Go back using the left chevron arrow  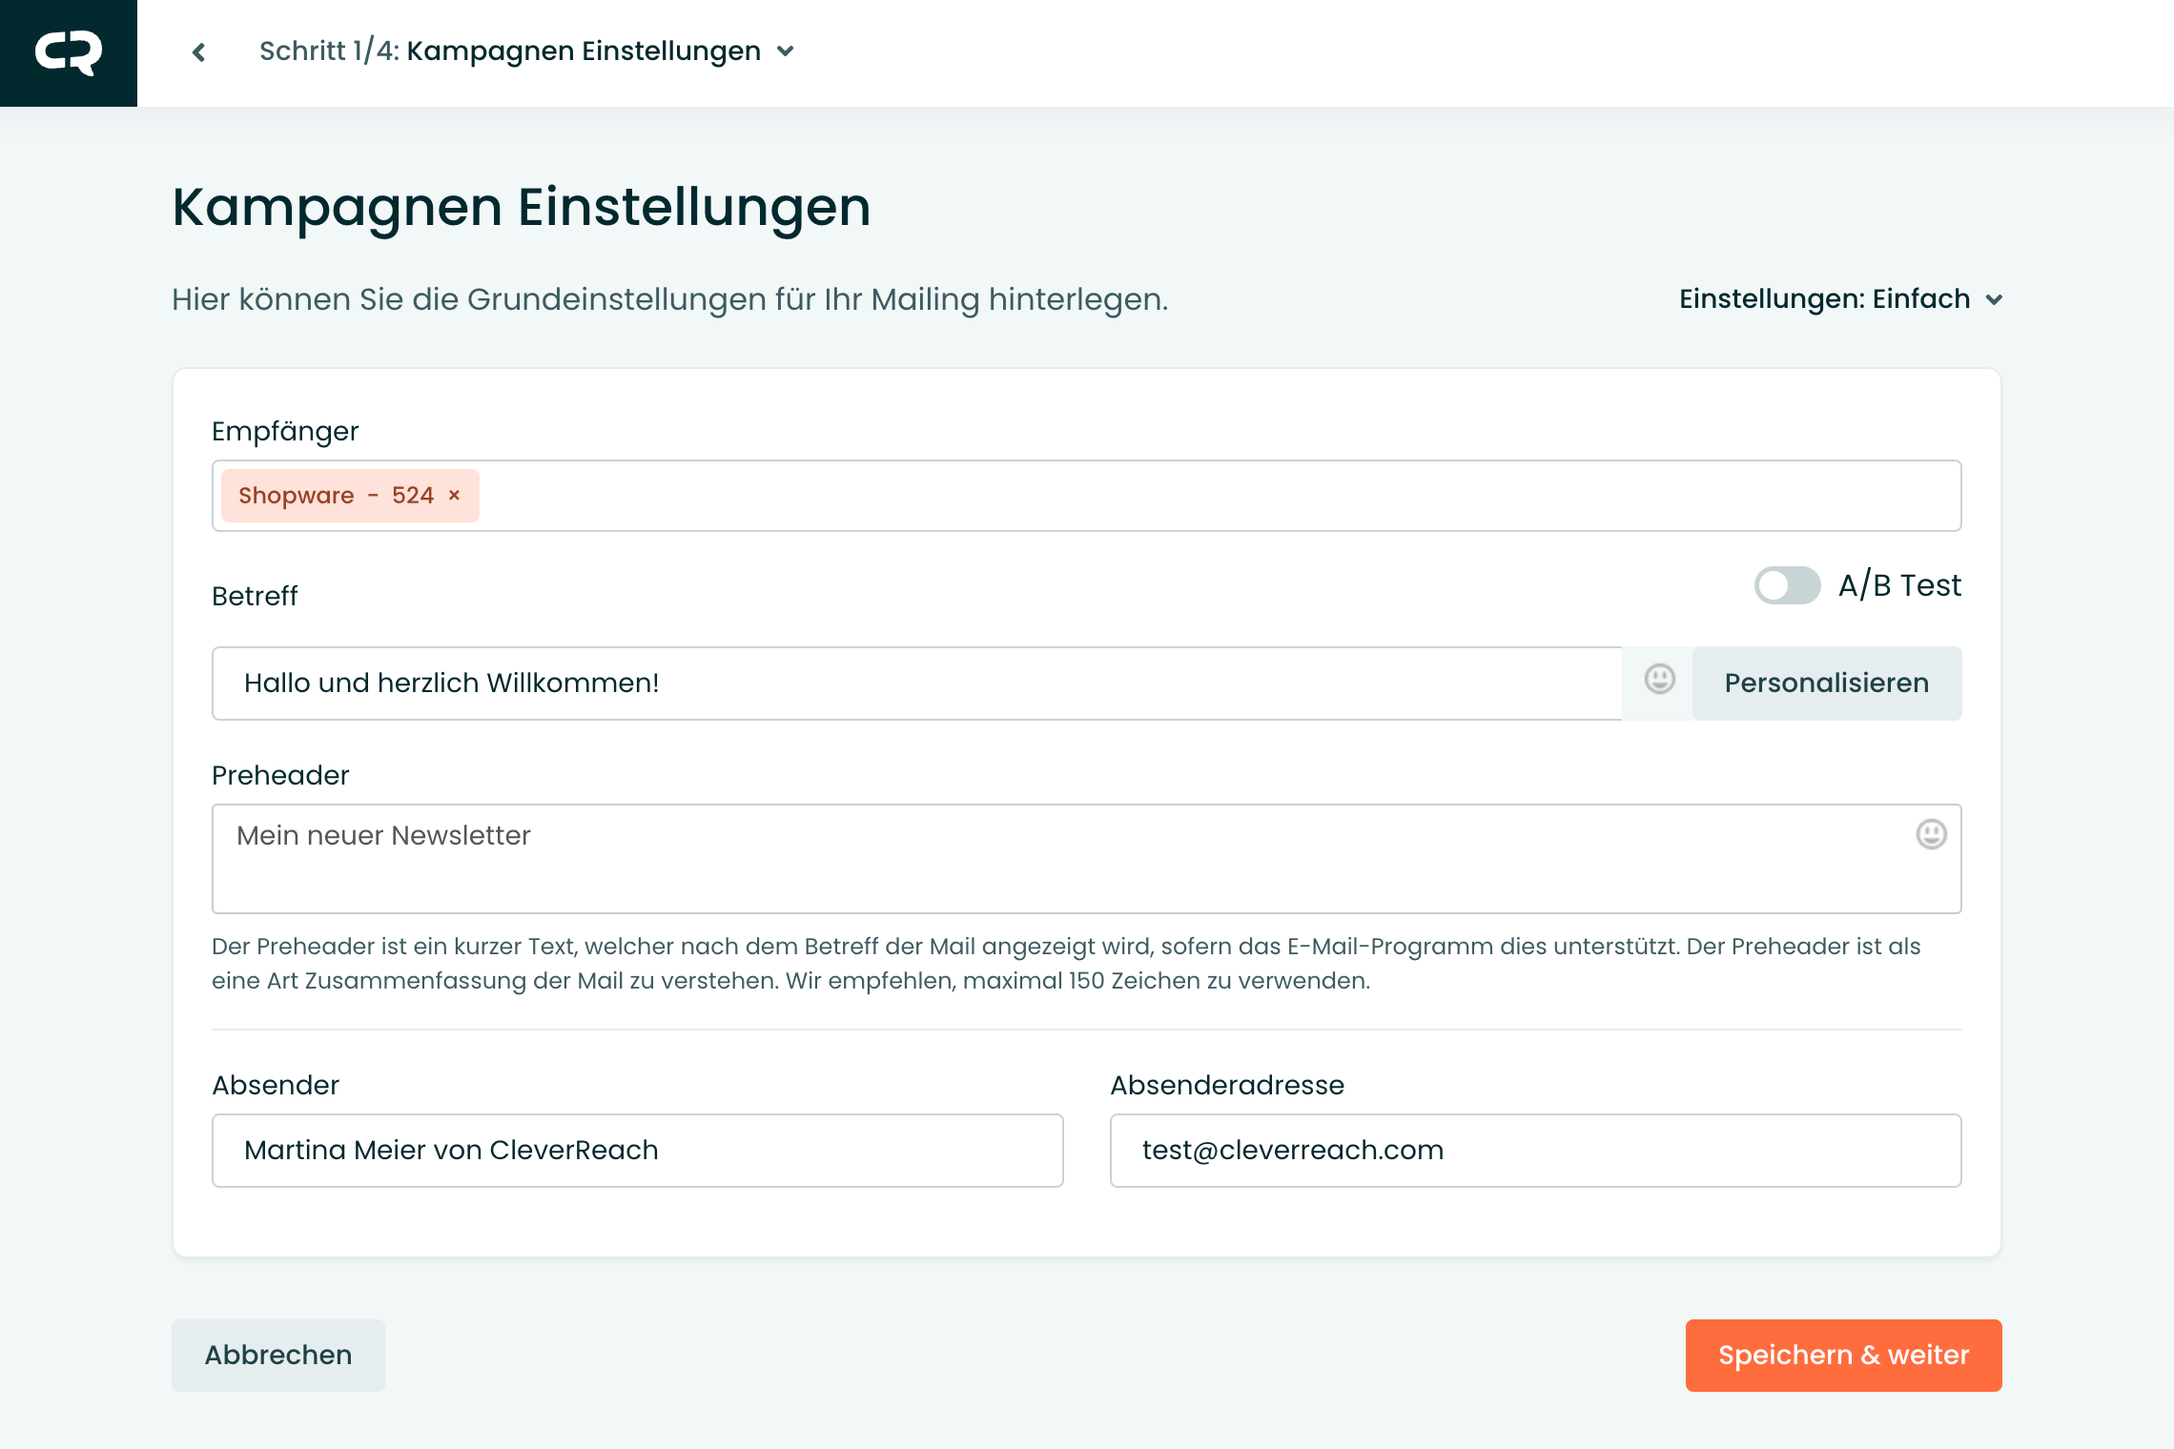[198, 52]
